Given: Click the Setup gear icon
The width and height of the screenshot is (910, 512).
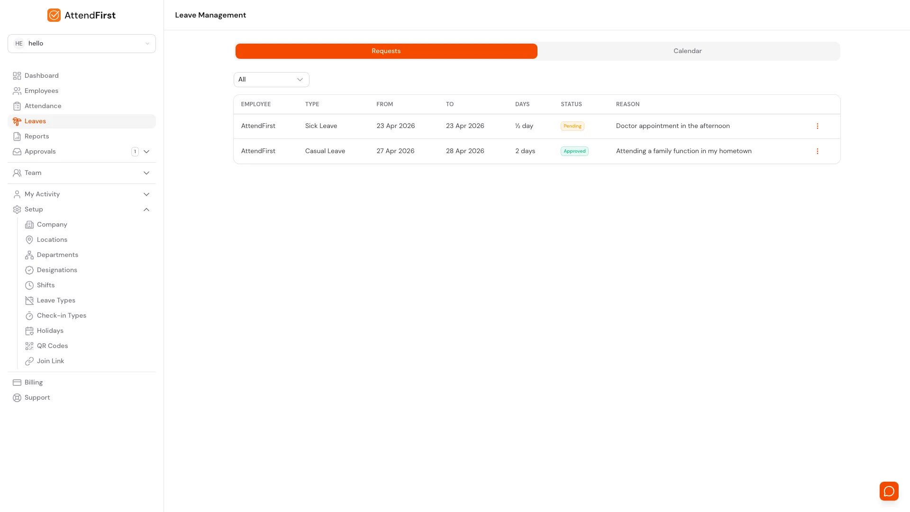Looking at the screenshot, I should (17, 210).
